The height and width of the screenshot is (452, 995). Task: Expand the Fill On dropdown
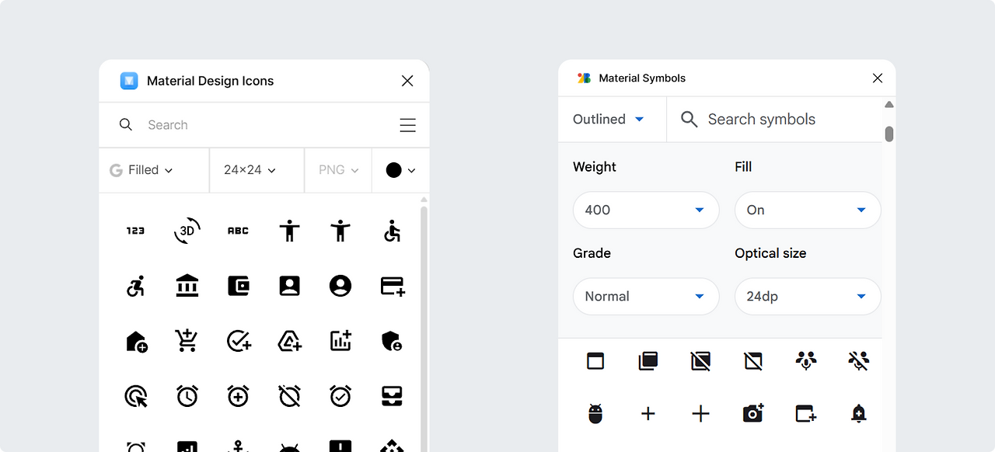click(808, 210)
